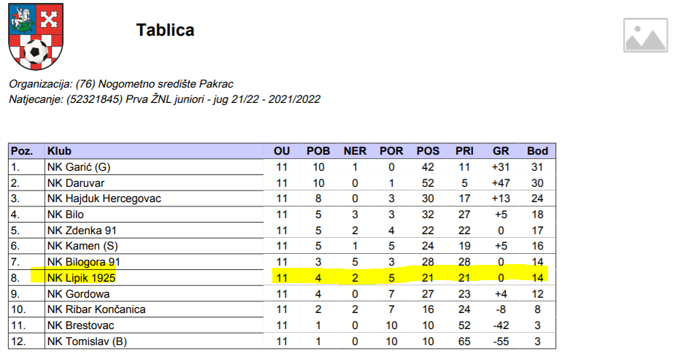Click the Natjecanje Prva ŽNL juniori line
The width and height of the screenshot is (678, 359).
[x=164, y=99]
